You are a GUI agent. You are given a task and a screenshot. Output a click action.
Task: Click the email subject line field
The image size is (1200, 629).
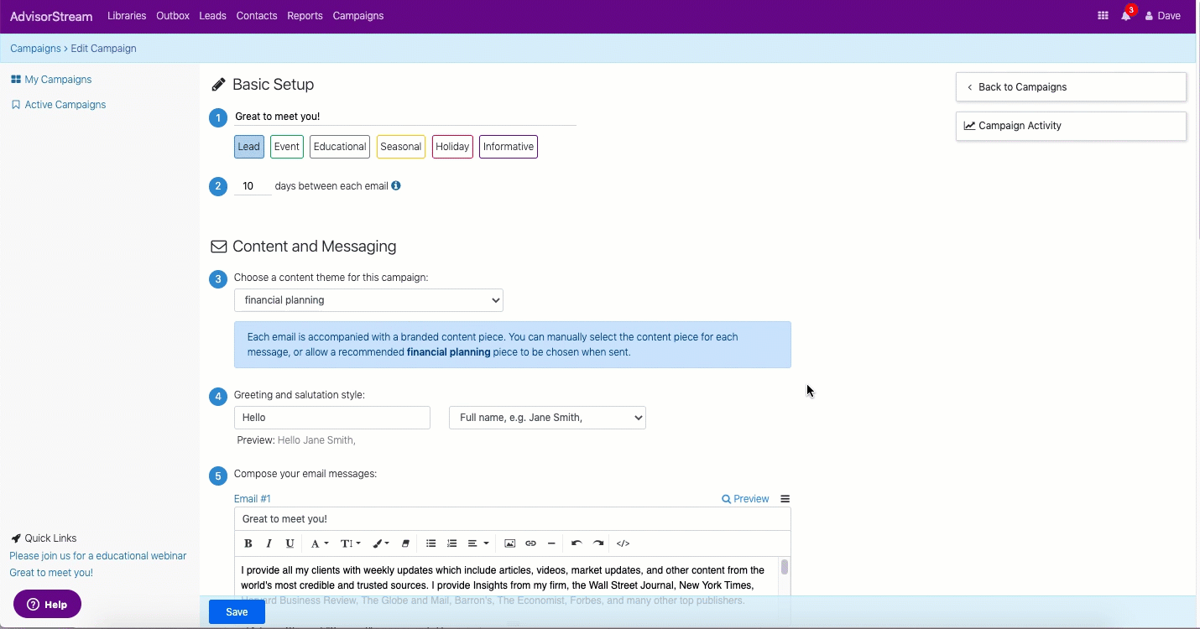coord(513,519)
